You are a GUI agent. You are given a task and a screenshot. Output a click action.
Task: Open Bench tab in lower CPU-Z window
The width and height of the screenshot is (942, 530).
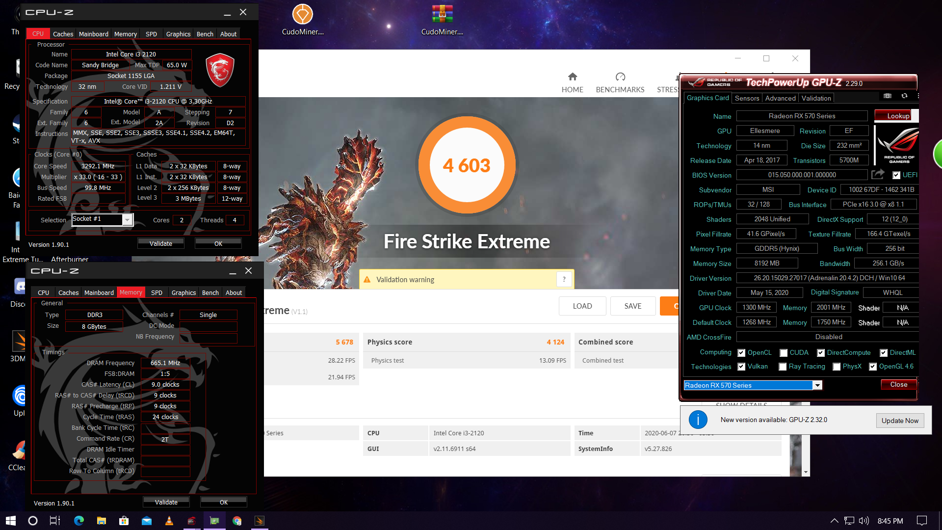[210, 292]
